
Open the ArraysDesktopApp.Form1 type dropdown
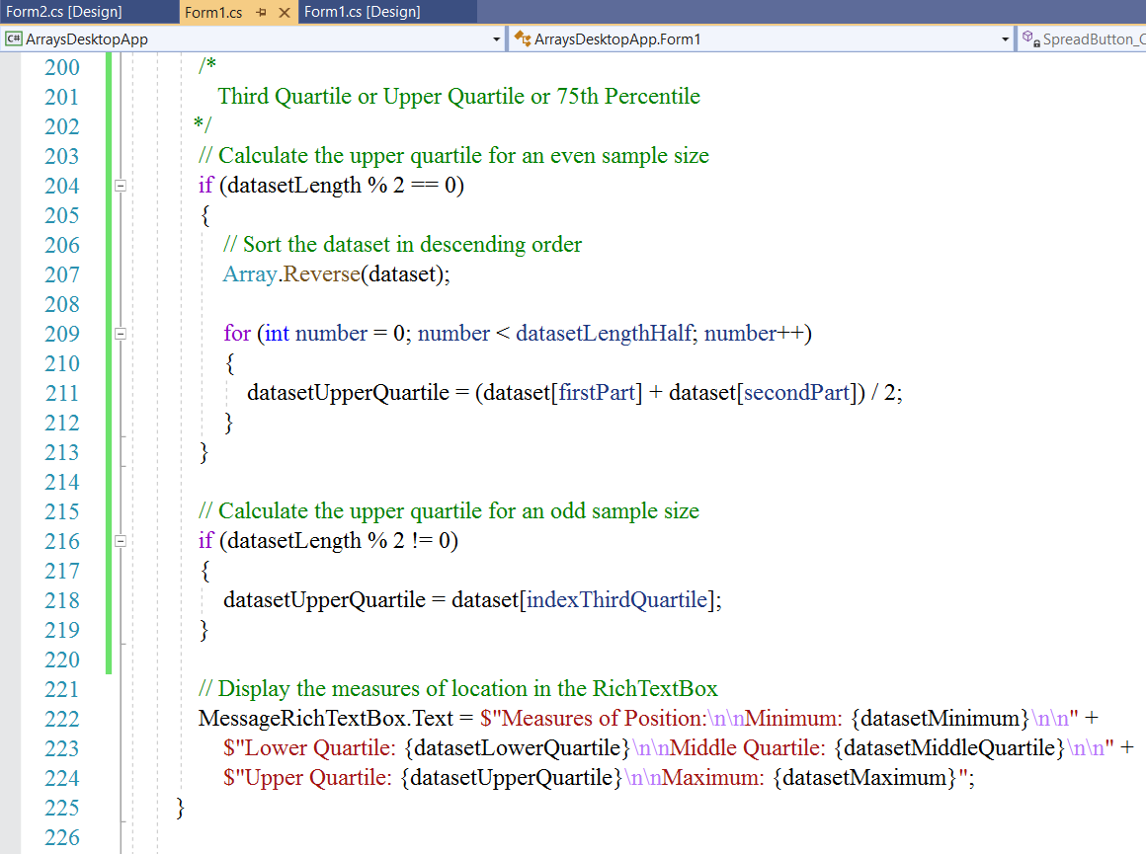click(x=1005, y=39)
